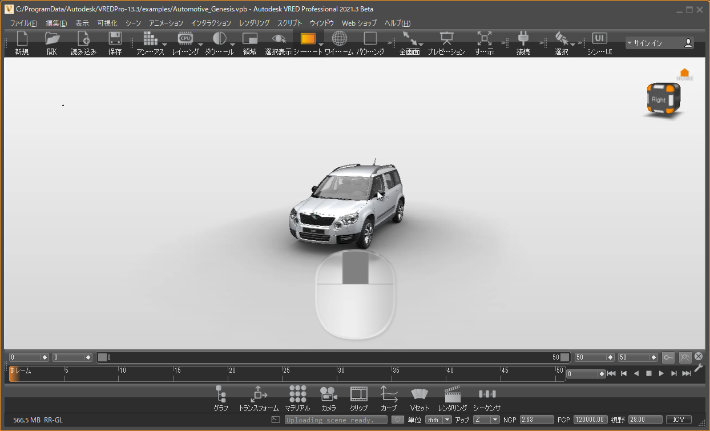This screenshot has width=710, height=431.
Task: Open the レンダリング clapperboard module
Action: coord(453,398)
